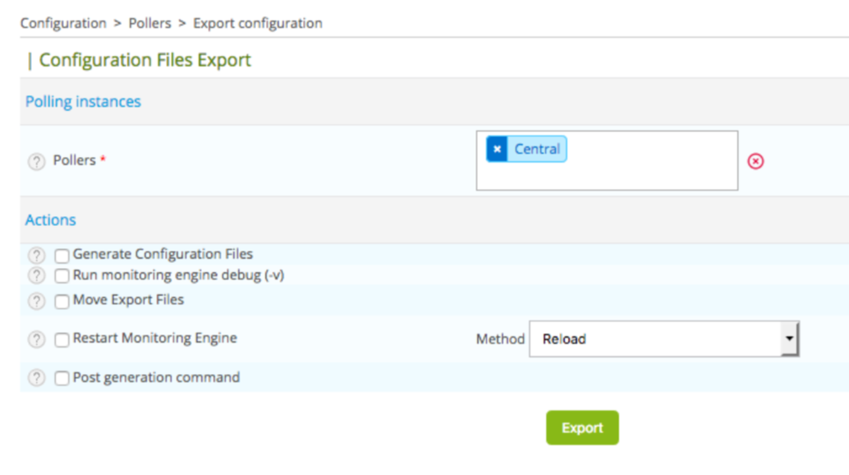The image size is (849, 475).
Task: Remove the Central poller tag
Action: (497, 150)
